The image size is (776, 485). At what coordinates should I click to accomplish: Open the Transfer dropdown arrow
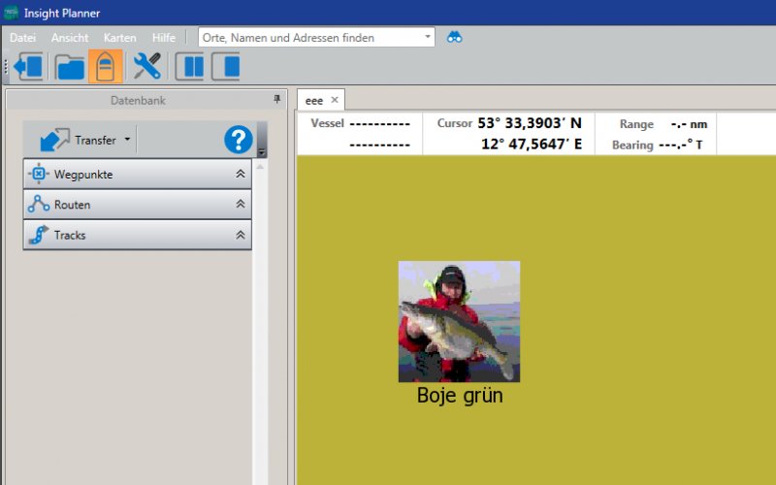(x=127, y=140)
